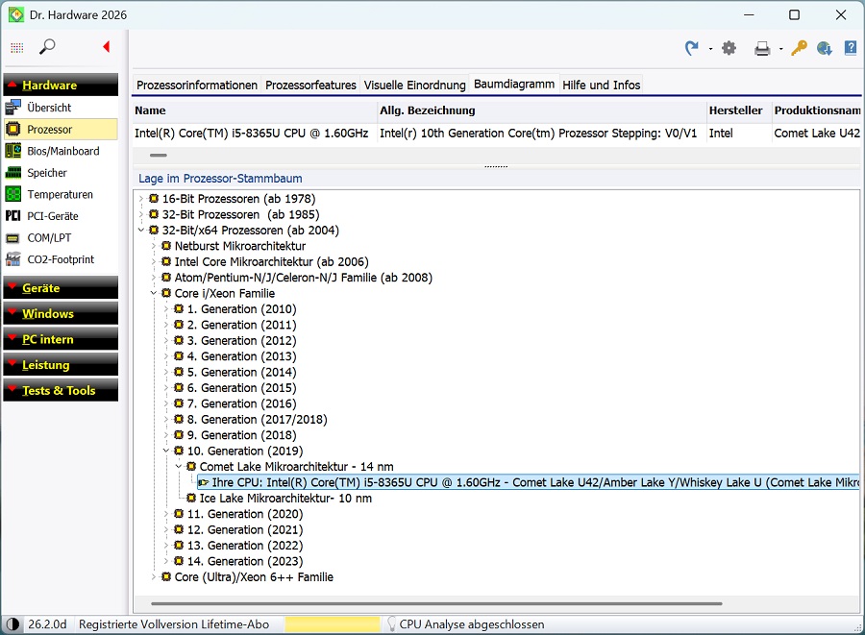Collapse the 10. Generation (2019) node
Viewport: 865px width, 635px height.
166,451
